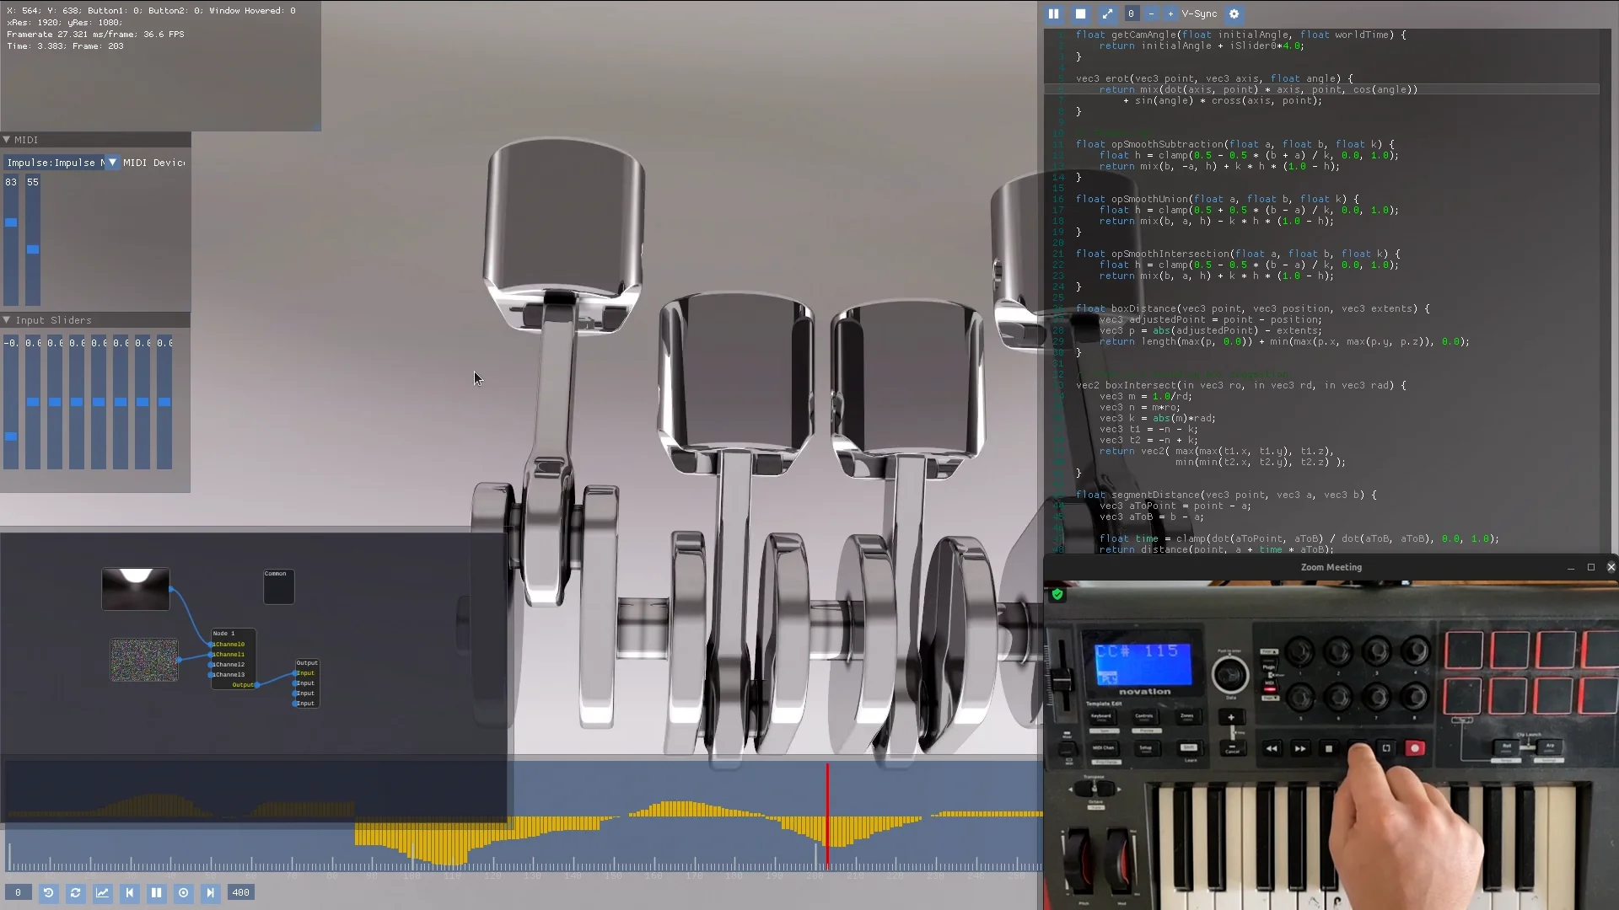The image size is (1619, 910).
Task: Click the rewind-history icon in timeline controls
Action: click(x=48, y=892)
